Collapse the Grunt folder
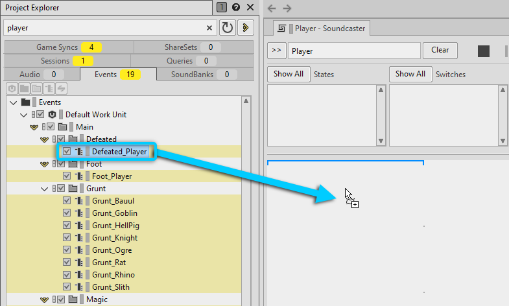This screenshot has width=509, height=306. click(x=44, y=189)
